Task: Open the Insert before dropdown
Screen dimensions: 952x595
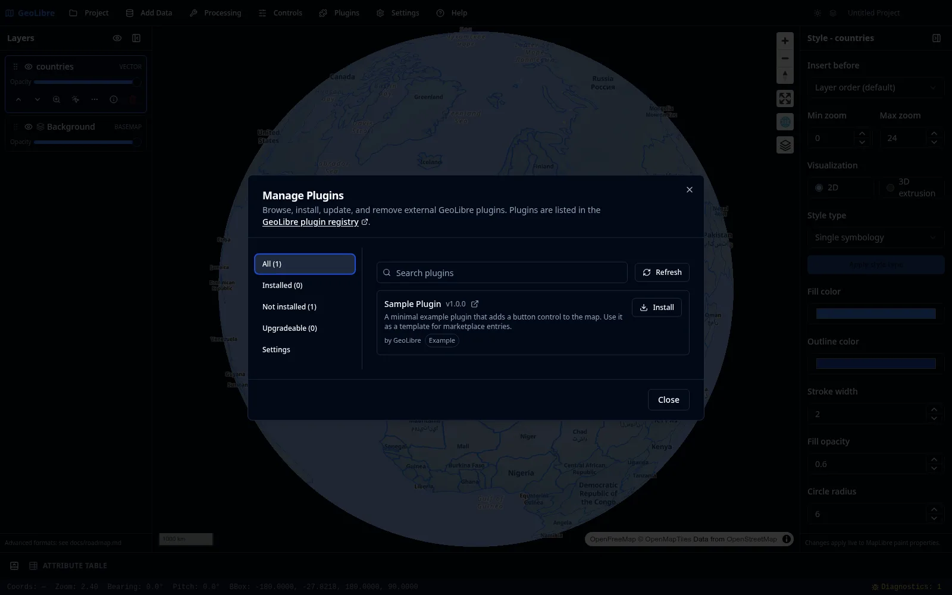Action: tap(876, 87)
